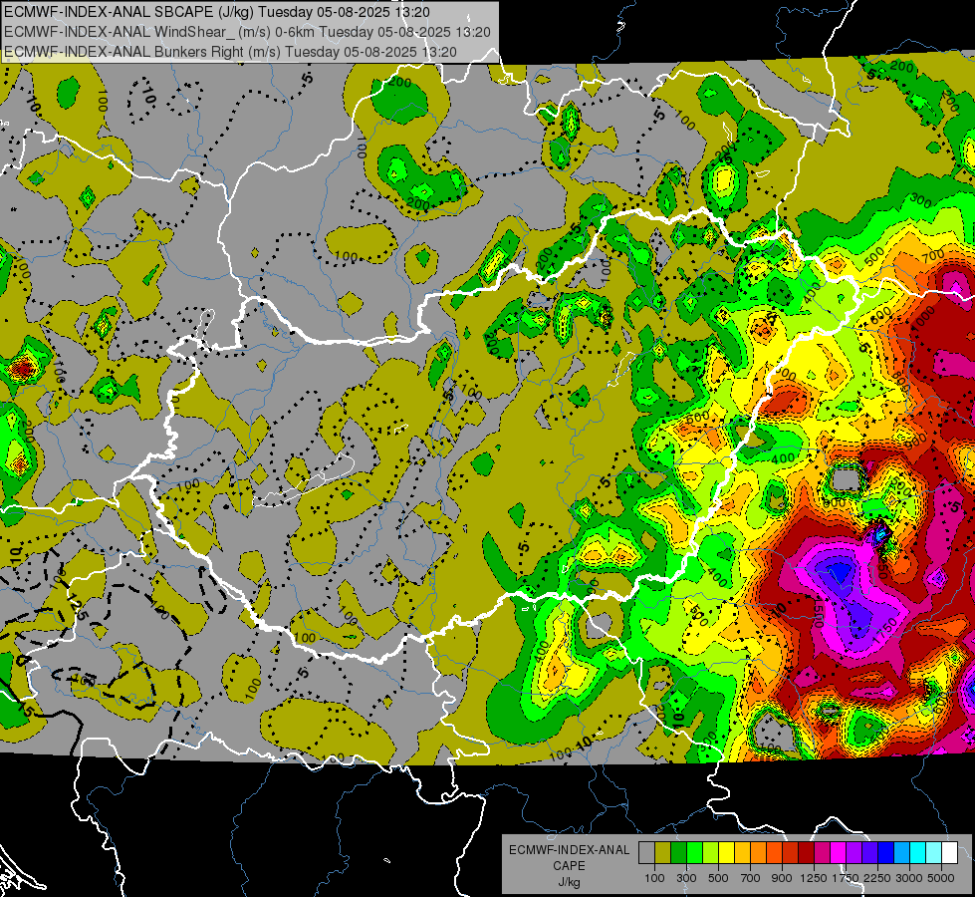Click the 1250 tick label on legend scale

pos(814,878)
